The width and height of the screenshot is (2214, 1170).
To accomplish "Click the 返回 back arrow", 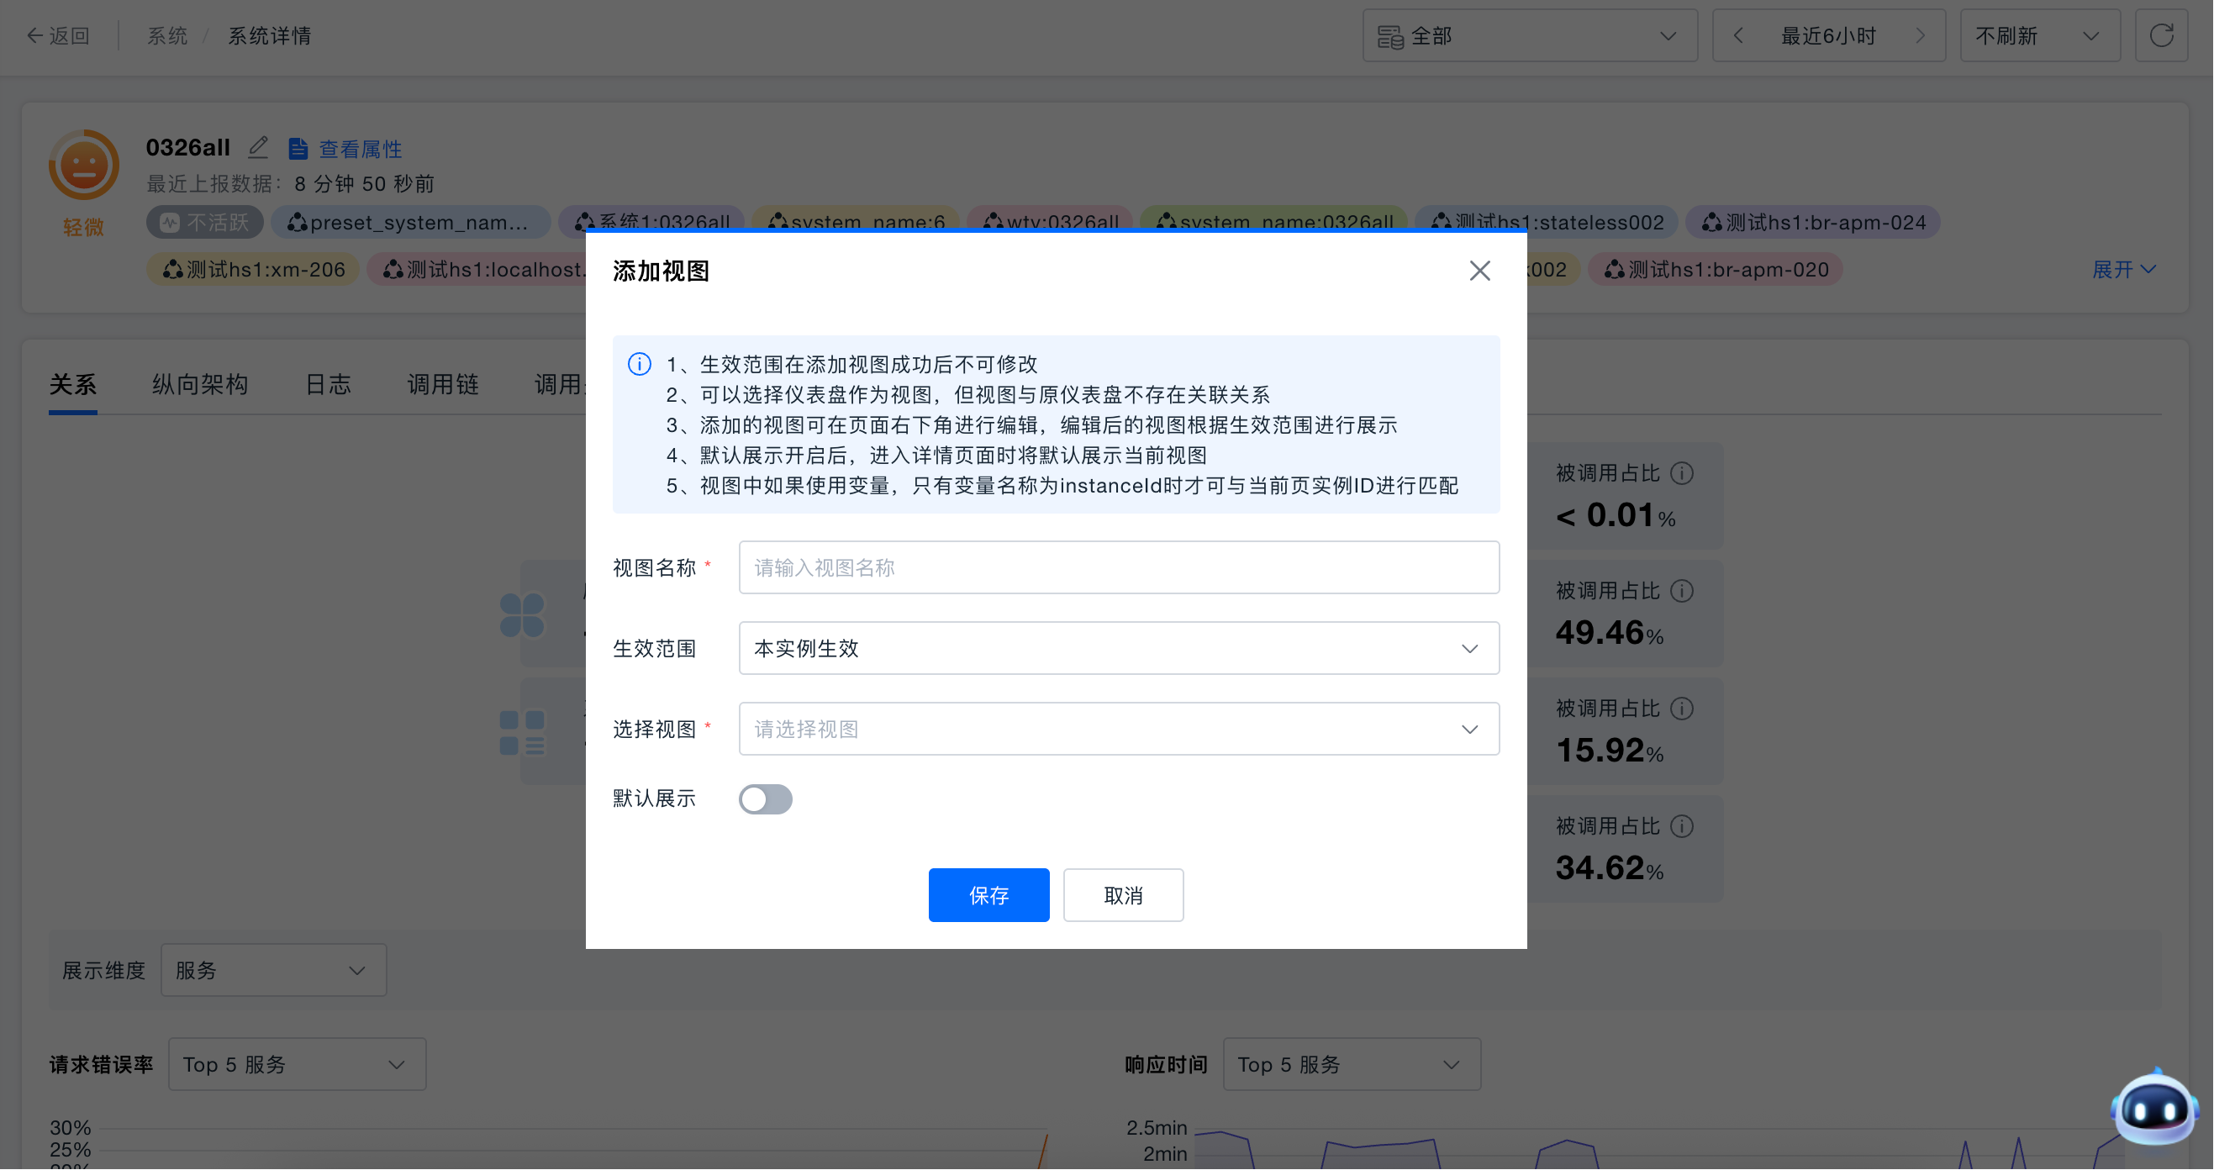I will [x=56, y=35].
